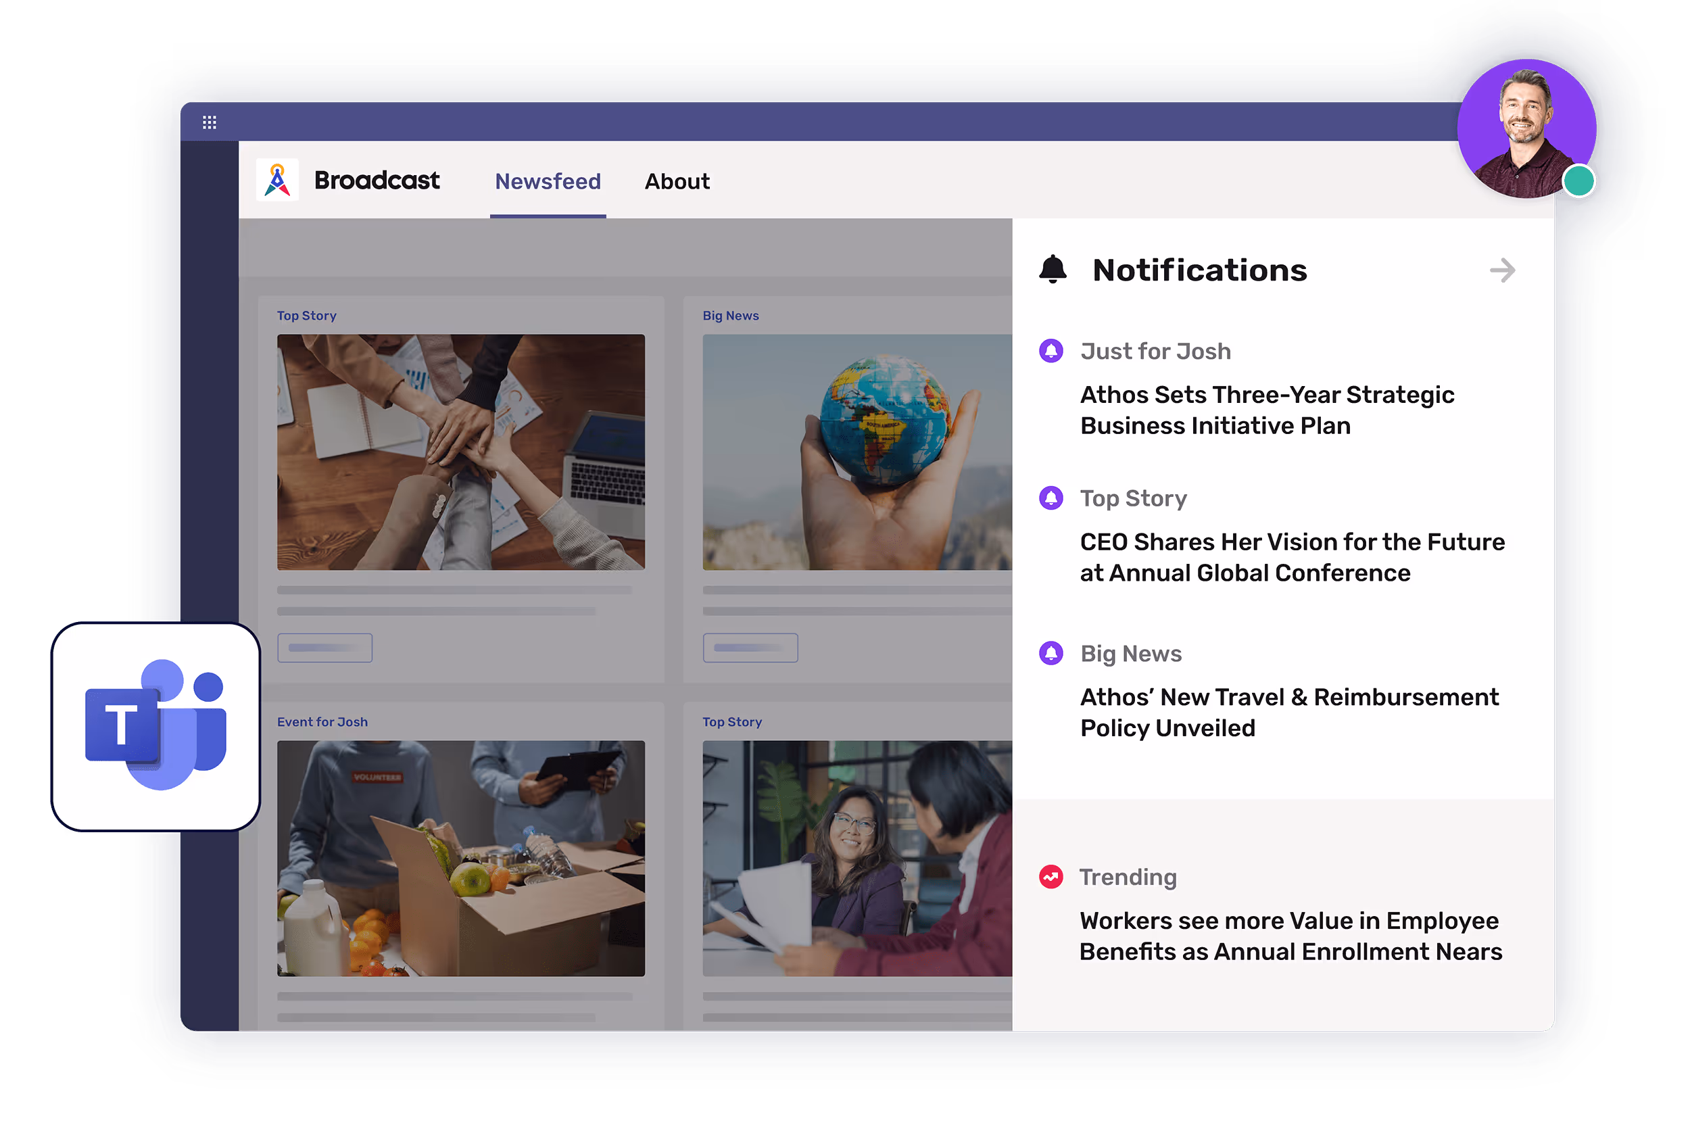
Task: Click the read-more button under Top Story
Action: point(324,647)
